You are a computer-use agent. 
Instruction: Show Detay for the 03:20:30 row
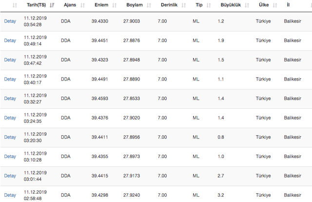[x=10, y=137]
